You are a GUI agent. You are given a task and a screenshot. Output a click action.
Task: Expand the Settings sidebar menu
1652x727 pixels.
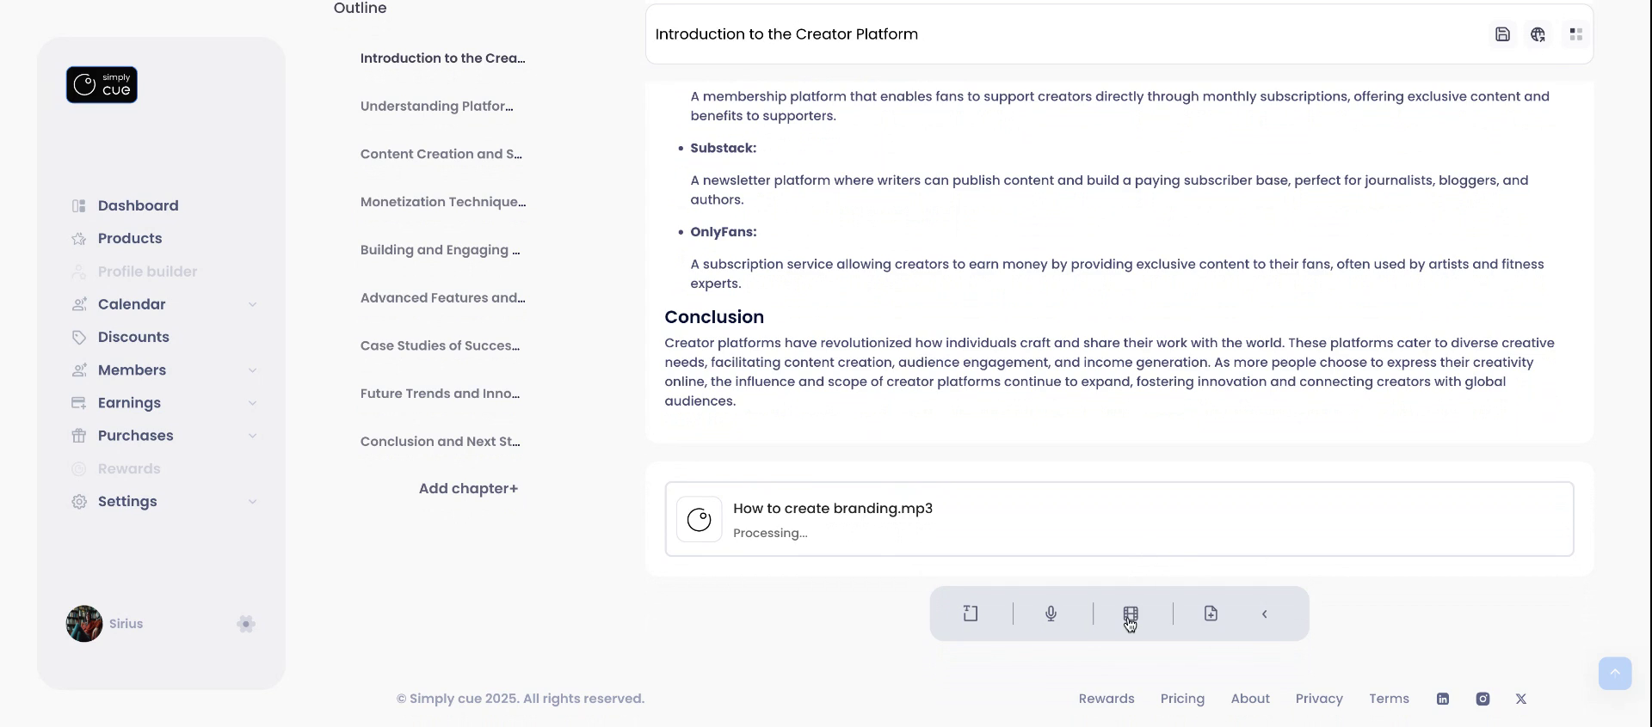(x=252, y=502)
